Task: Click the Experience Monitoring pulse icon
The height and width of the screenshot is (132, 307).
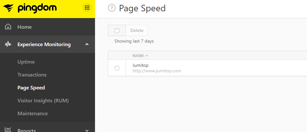Action: [9, 44]
